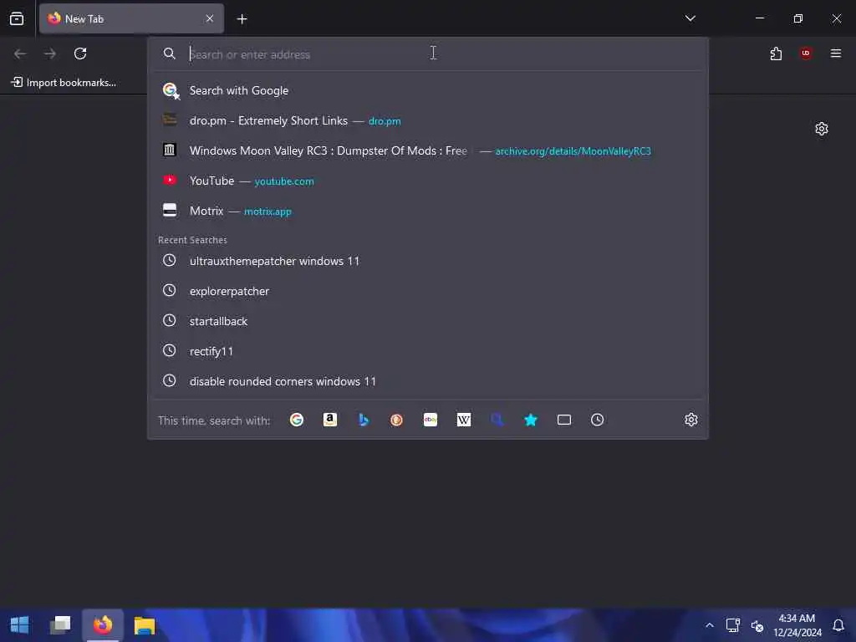Choose Search with Google suggestion
This screenshot has width=856, height=642.
(428, 90)
